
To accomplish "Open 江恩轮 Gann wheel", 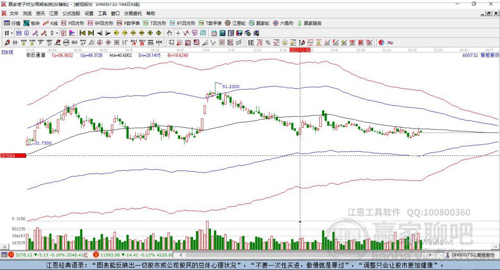I will coord(235,23).
